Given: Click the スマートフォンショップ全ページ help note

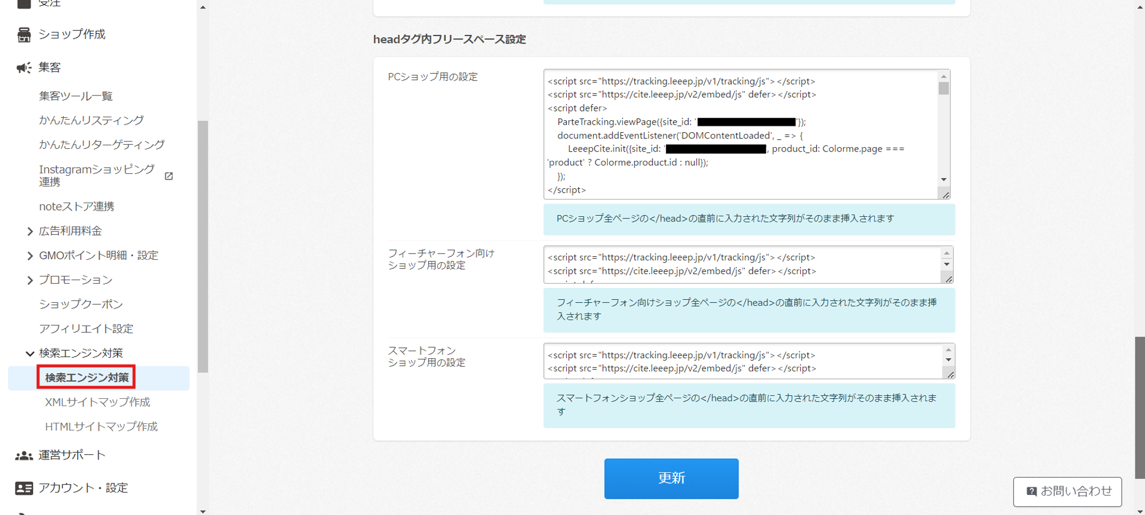Looking at the screenshot, I should (x=749, y=406).
